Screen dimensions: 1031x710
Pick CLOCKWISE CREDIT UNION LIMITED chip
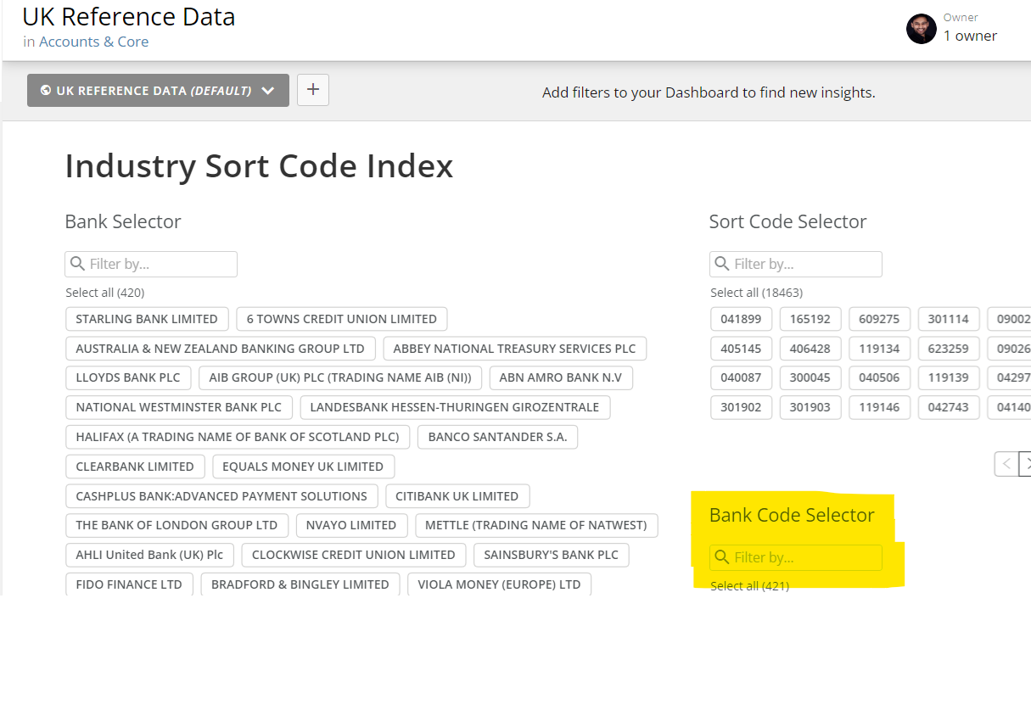click(x=354, y=555)
